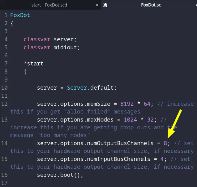The width and height of the screenshot is (197, 187).
Task: Click 'classvar' keyword on the midiout line
Action: [x=37, y=47]
